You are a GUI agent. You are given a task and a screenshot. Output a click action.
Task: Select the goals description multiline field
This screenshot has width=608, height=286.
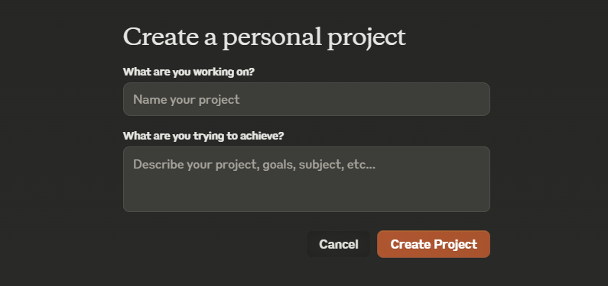click(307, 179)
